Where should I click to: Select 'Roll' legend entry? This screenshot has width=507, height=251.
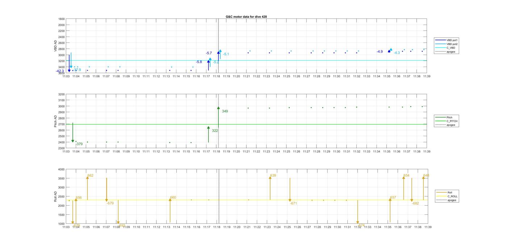coord(444,192)
